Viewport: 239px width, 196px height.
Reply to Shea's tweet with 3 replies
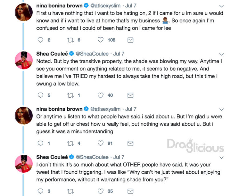tap(40, 191)
